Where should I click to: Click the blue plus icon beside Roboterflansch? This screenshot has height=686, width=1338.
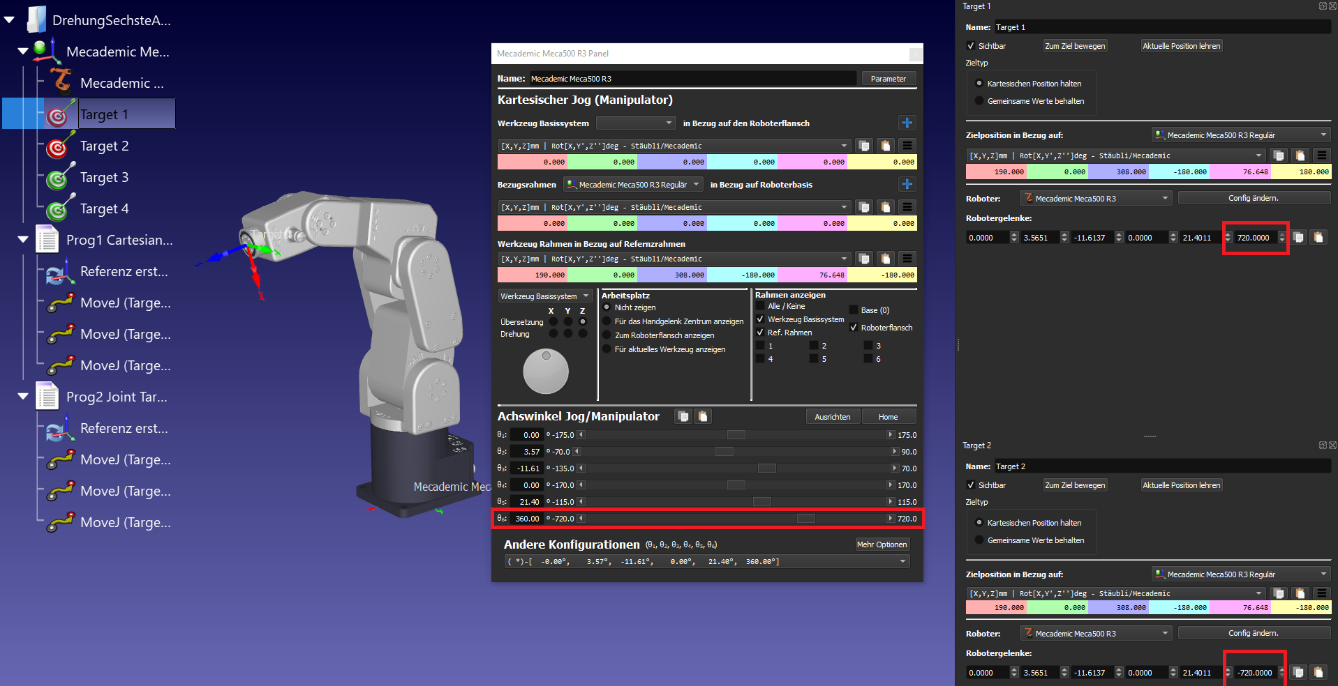(907, 123)
